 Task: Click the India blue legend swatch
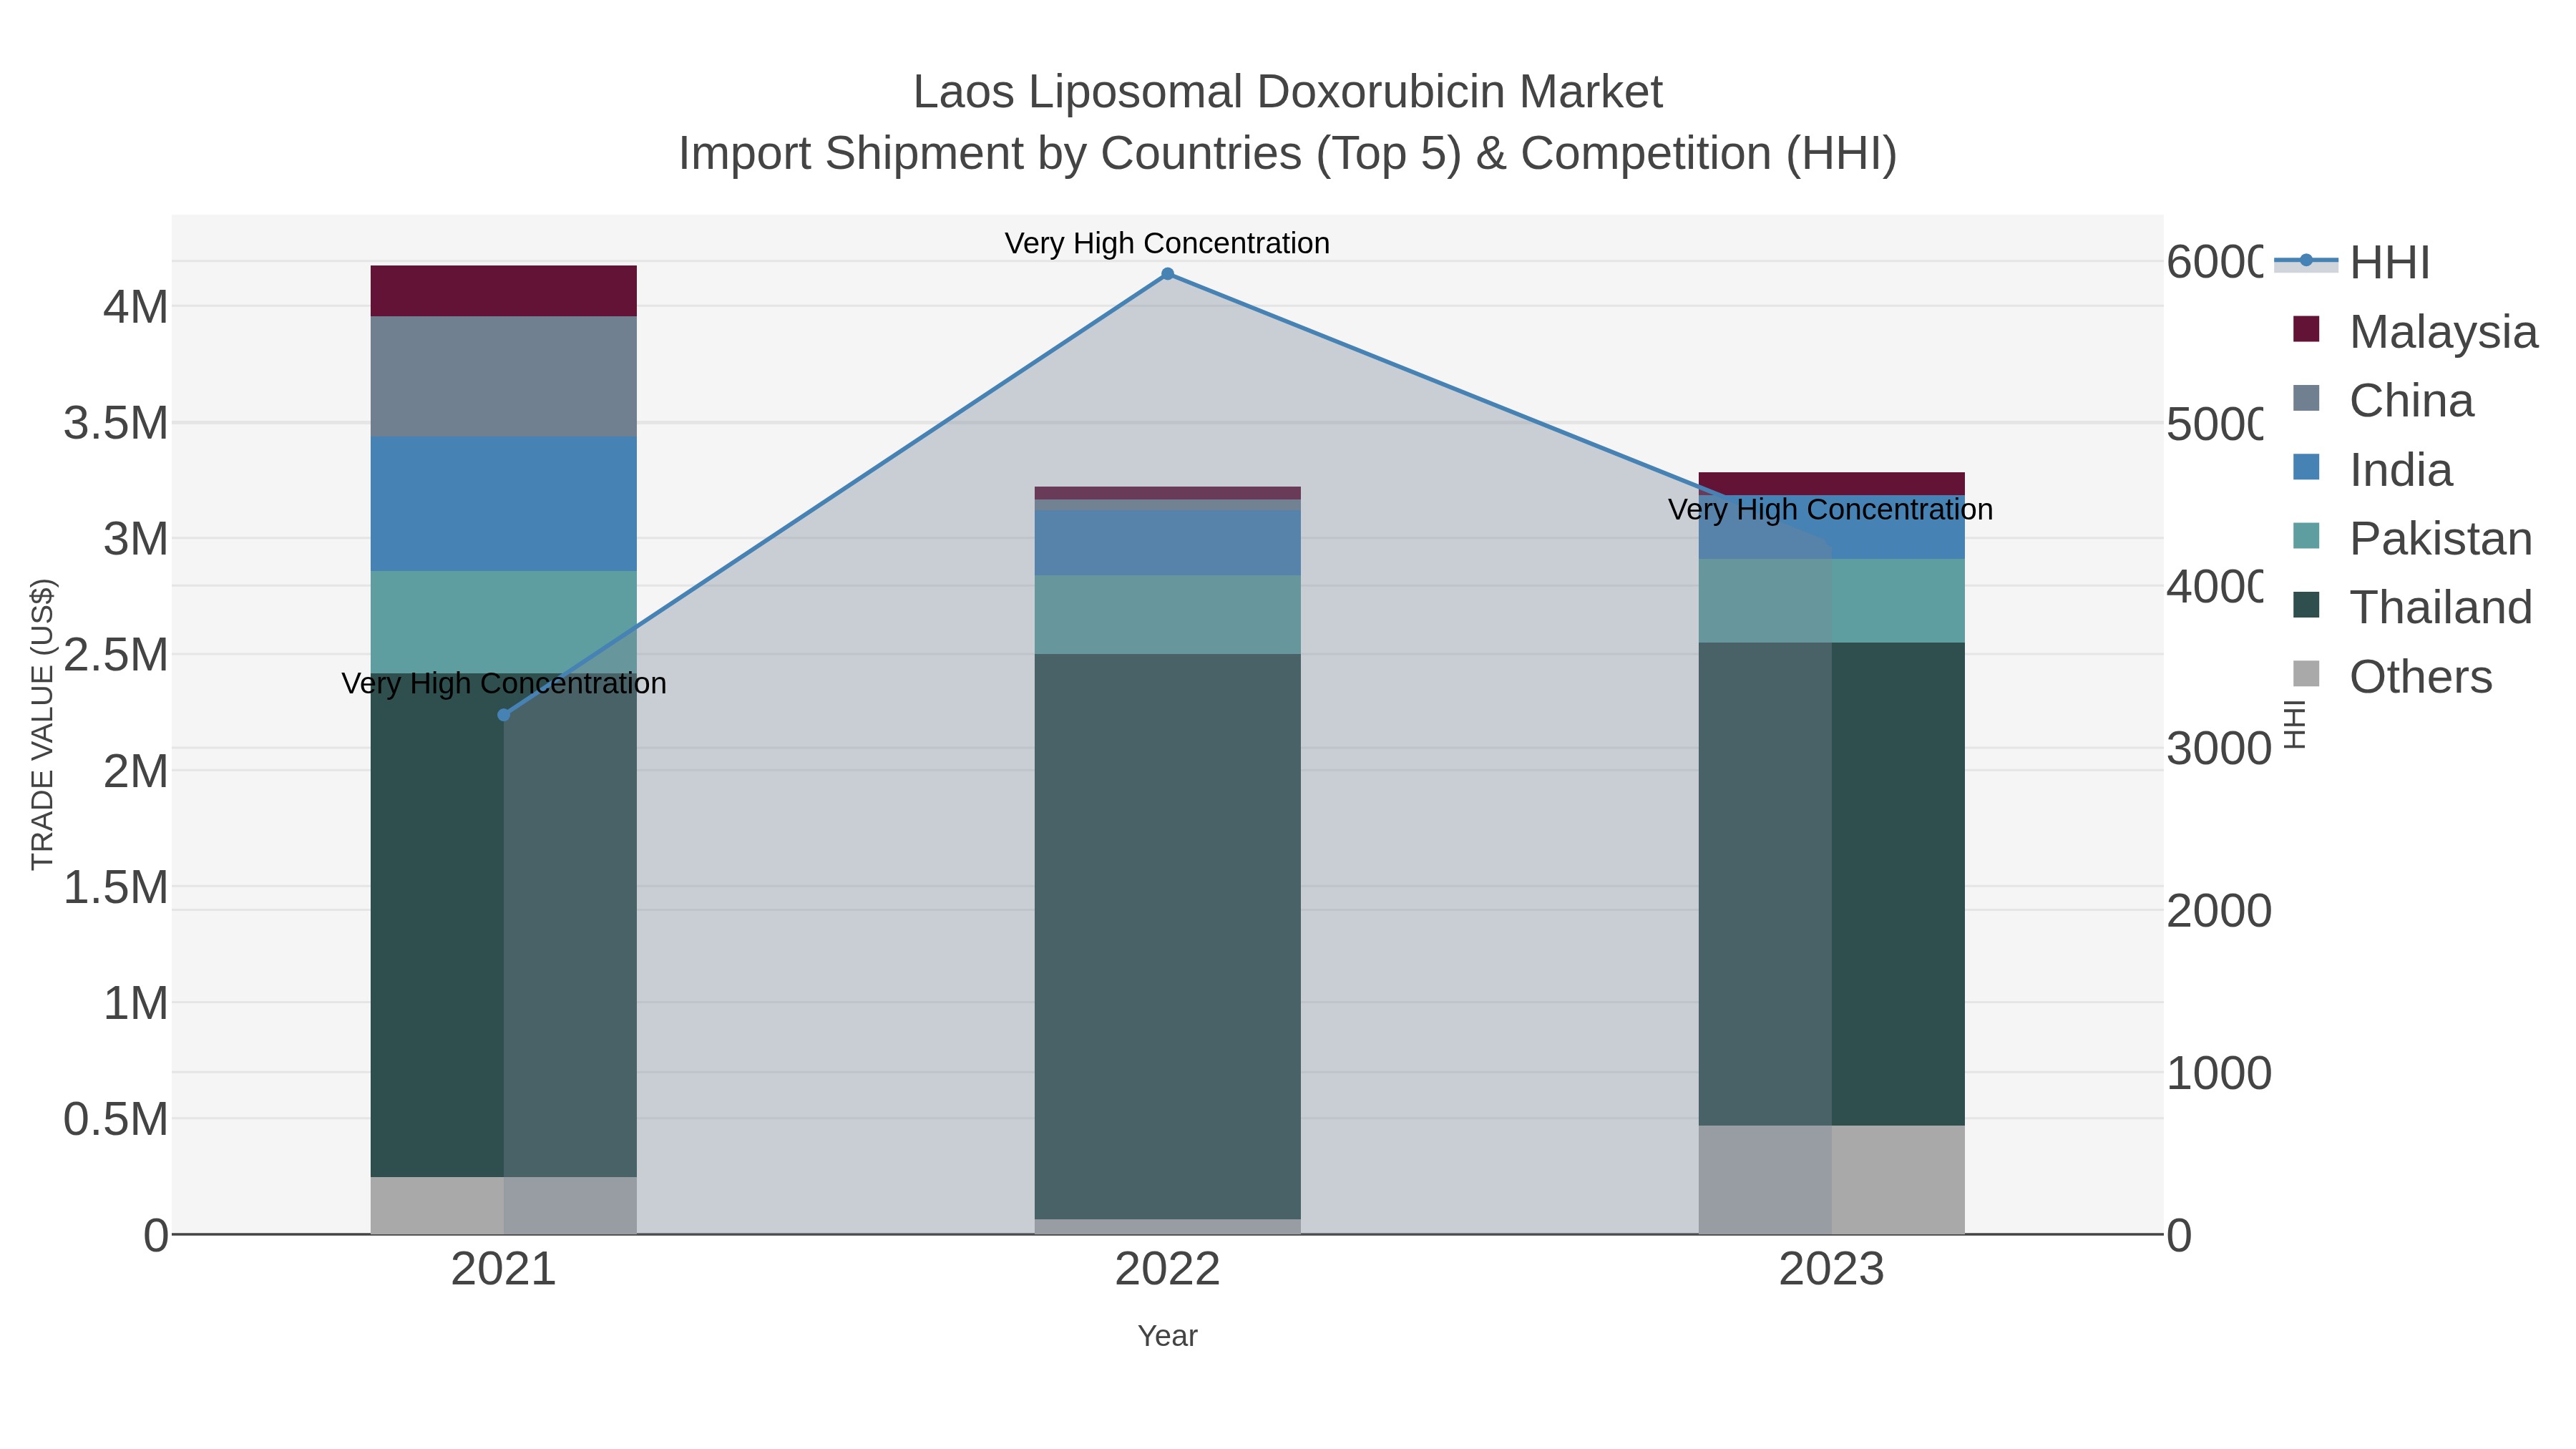tap(2306, 467)
